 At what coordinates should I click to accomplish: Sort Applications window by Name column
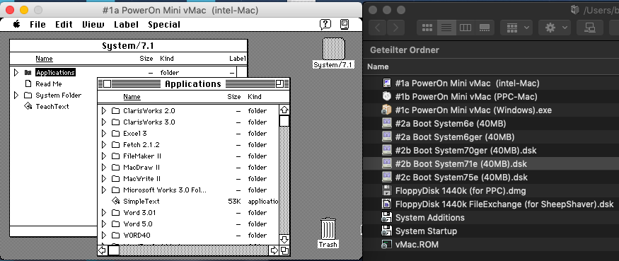[132, 96]
